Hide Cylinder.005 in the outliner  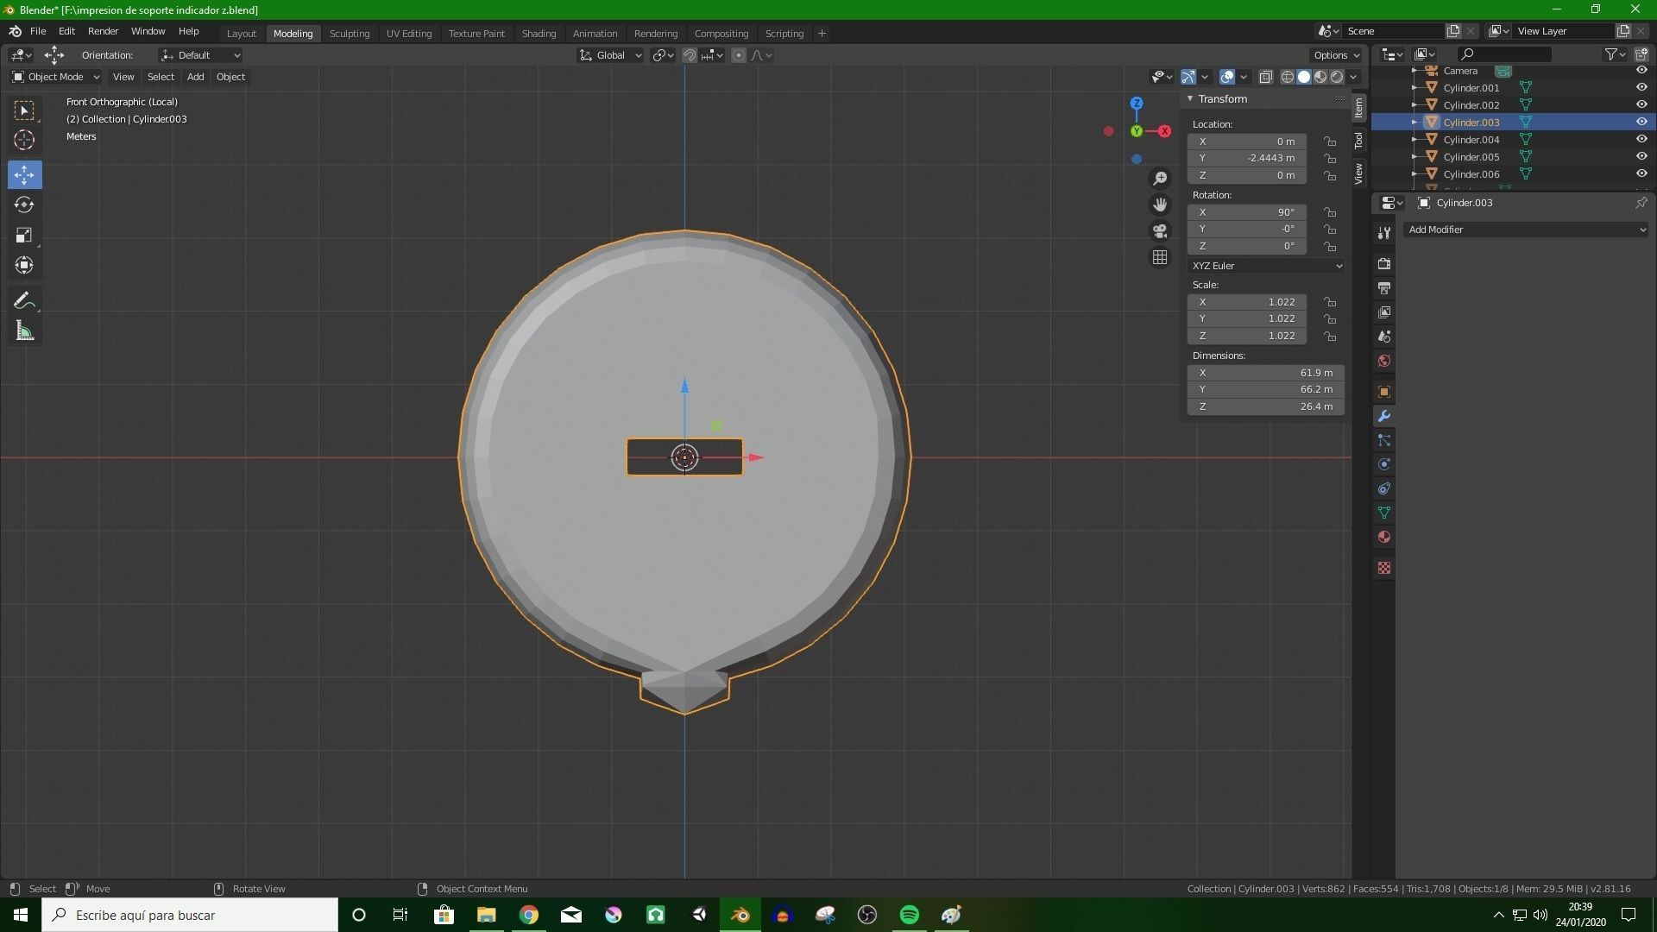pos(1641,156)
